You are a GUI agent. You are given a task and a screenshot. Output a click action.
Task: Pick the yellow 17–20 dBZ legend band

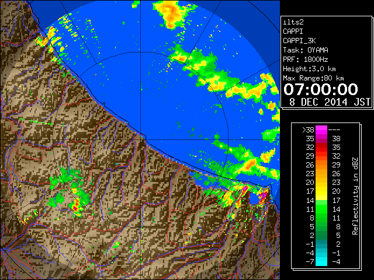click(321, 191)
